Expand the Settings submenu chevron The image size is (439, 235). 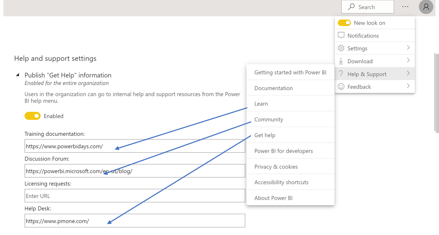point(408,48)
